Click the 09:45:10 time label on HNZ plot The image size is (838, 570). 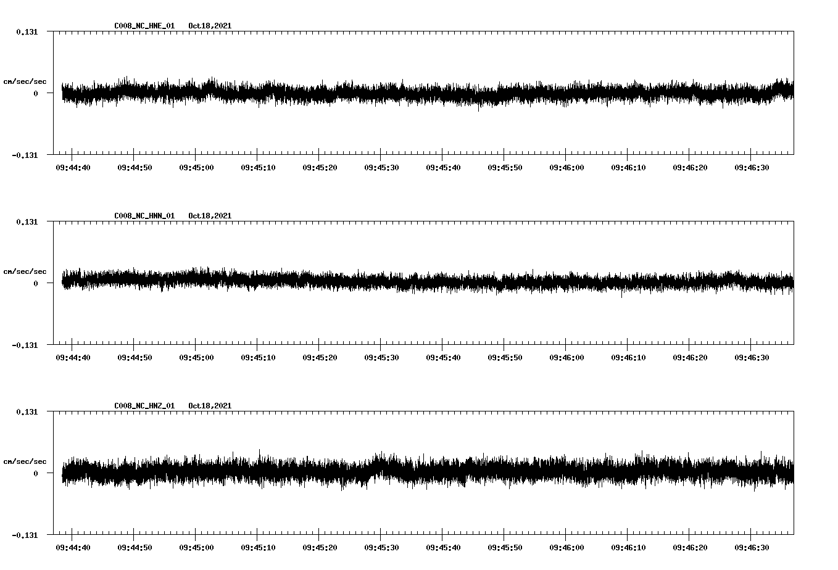coord(258,548)
